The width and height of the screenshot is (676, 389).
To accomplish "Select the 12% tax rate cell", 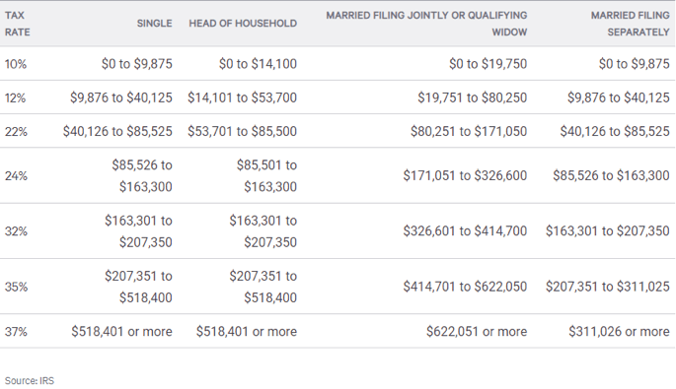I will tap(15, 98).
